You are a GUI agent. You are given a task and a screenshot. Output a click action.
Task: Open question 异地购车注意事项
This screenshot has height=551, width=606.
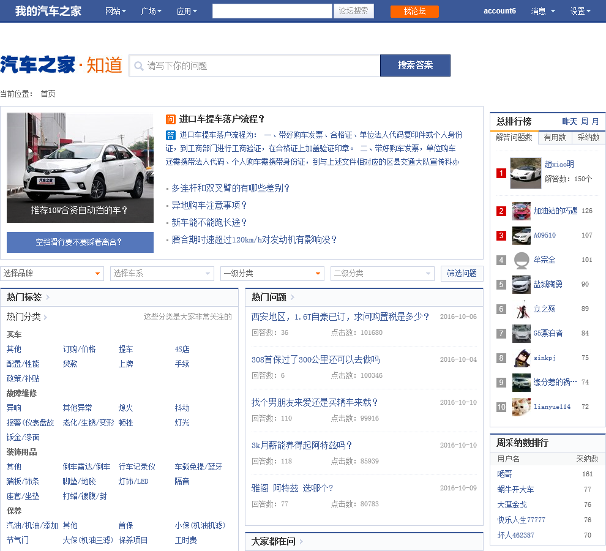pyautogui.click(x=209, y=205)
